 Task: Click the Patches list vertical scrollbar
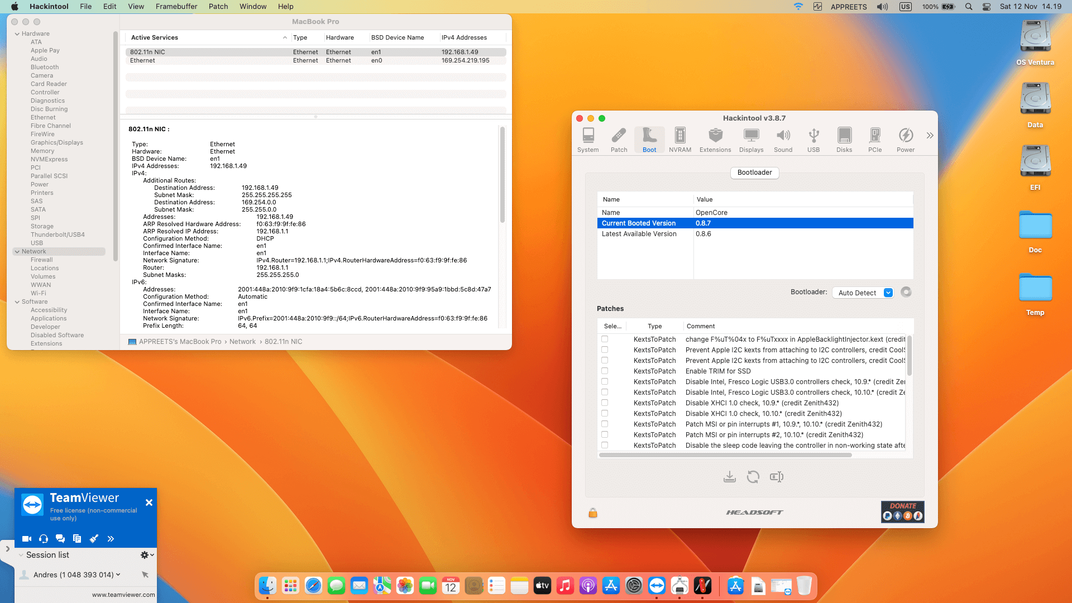click(909, 355)
